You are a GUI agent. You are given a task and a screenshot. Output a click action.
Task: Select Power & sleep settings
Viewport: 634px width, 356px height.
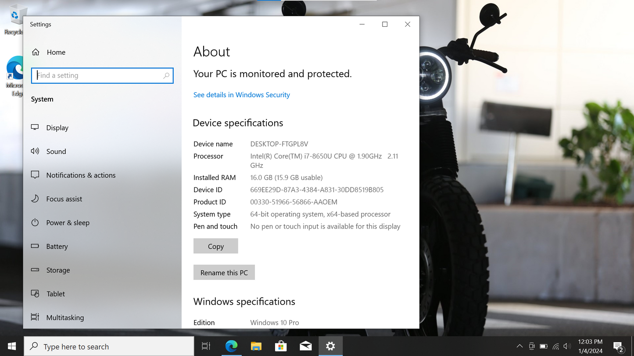(68, 222)
